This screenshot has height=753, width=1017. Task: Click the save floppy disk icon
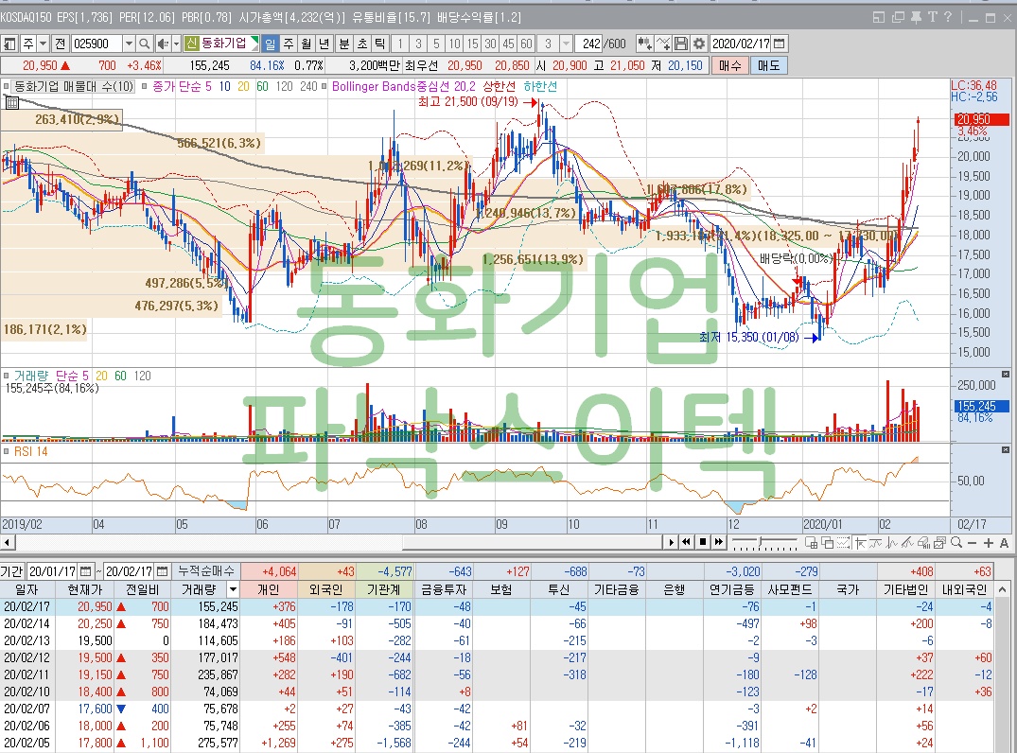pos(681,44)
